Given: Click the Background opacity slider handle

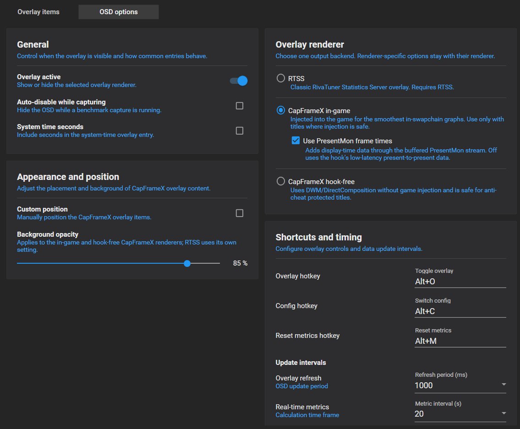Looking at the screenshot, I should pyautogui.click(x=187, y=263).
